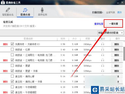Click the 8.99M size value
The height and width of the screenshot is (94, 125).
[75, 66]
